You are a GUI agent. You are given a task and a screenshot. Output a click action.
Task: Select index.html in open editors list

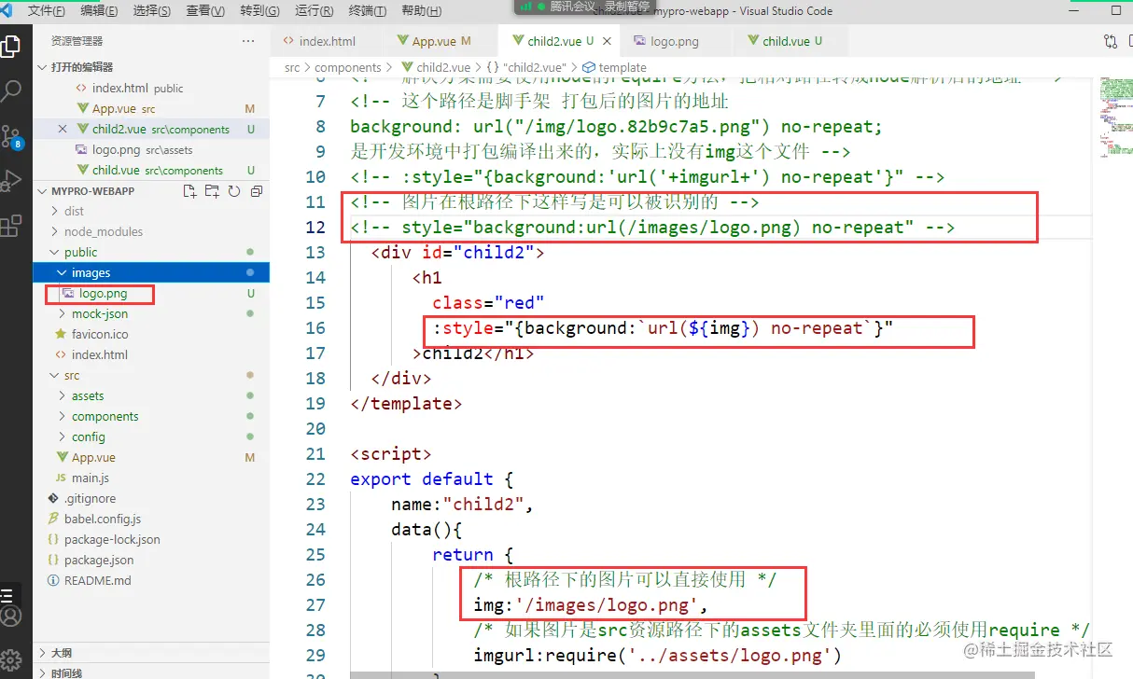click(151, 88)
